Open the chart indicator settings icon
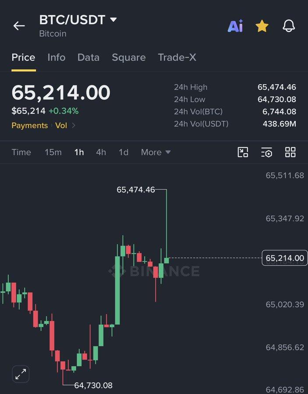The image size is (308, 394). pyautogui.click(x=266, y=152)
